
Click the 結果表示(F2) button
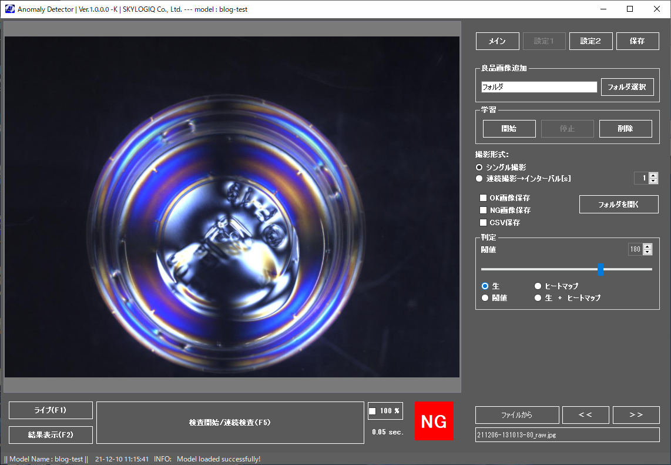click(x=51, y=435)
